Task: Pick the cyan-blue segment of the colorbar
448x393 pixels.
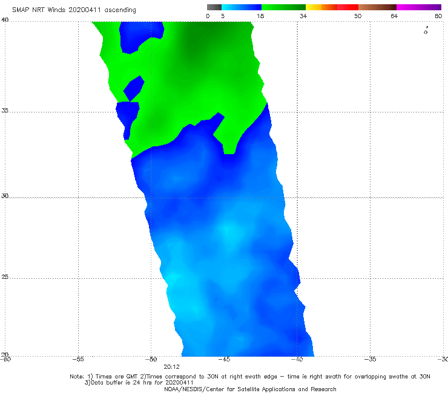Action: (242, 7)
